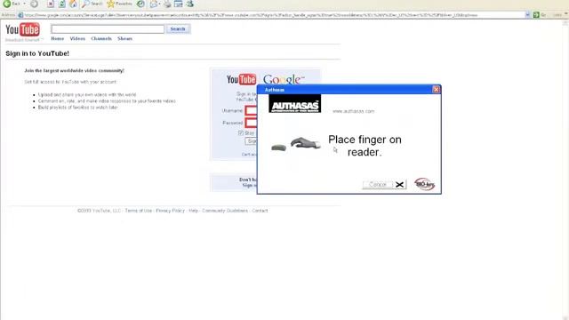This screenshot has height=320, width=569.
Task: Click the www.authasas.com text
Action: 354,111
